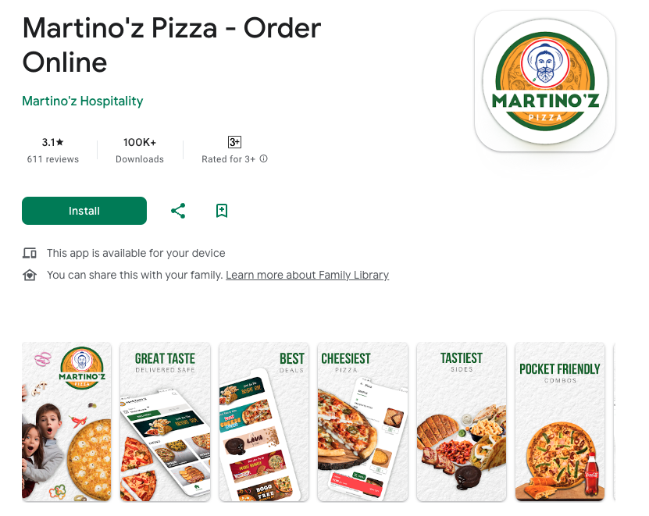
Task: Add app to wishlist via bookmark icon
Action: [x=222, y=211]
